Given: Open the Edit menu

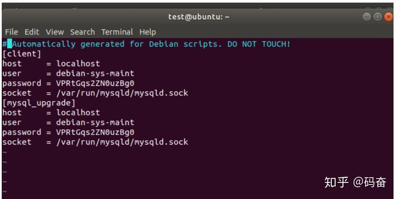Looking at the screenshot, I should (x=32, y=32).
